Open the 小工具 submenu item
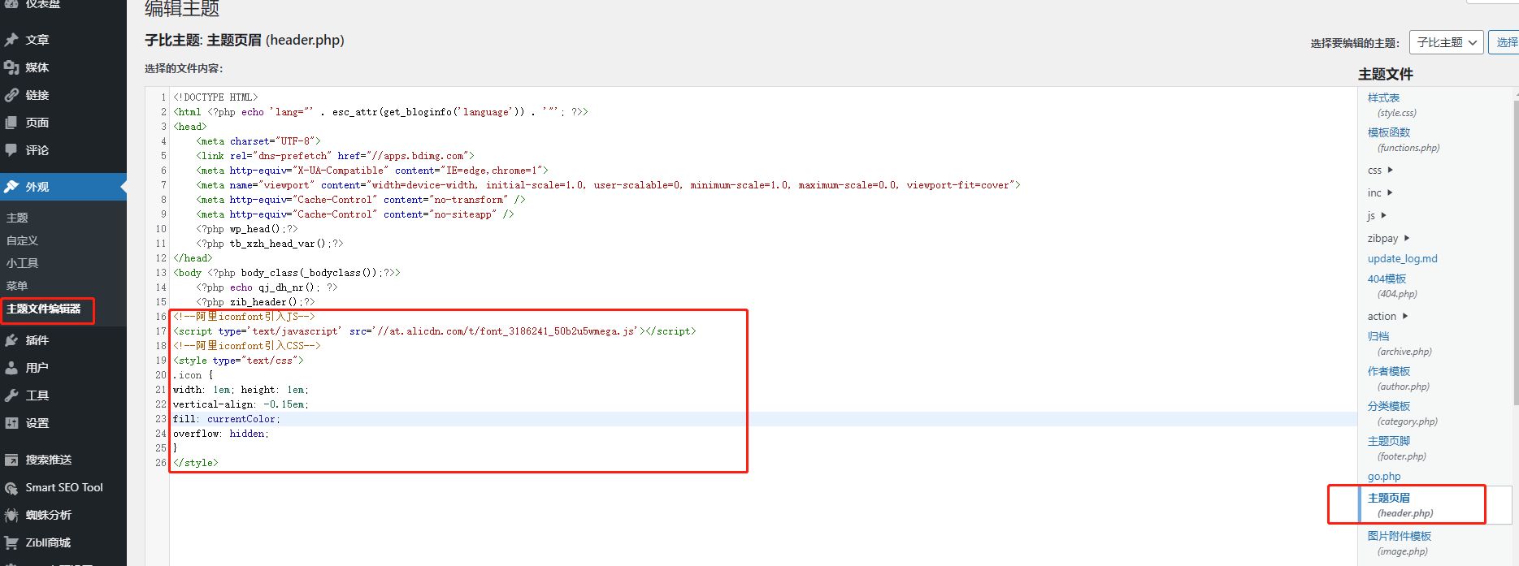The image size is (1519, 566). (23, 263)
